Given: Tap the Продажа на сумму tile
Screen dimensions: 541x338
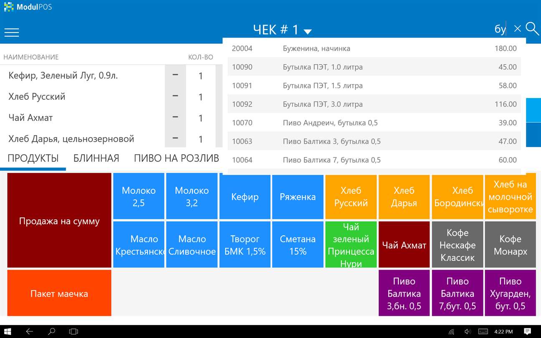Looking at the screenshot, I should point(59,221).
